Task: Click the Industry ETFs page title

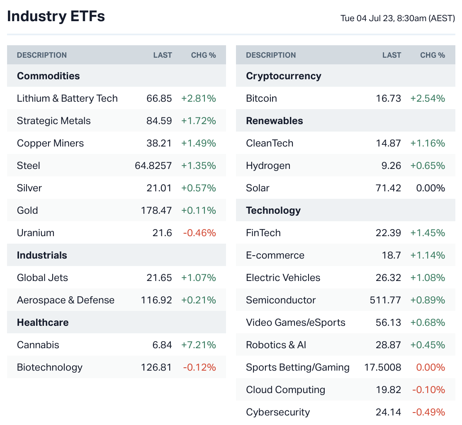Action: click(56, 16)
